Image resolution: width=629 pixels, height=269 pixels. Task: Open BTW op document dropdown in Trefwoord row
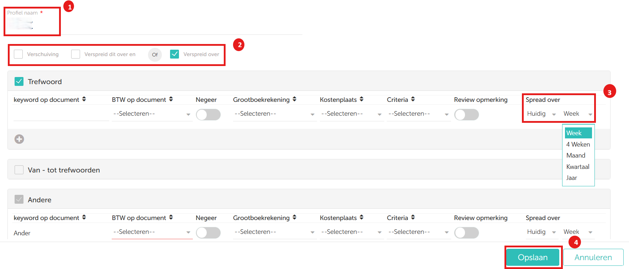point(152,114)
